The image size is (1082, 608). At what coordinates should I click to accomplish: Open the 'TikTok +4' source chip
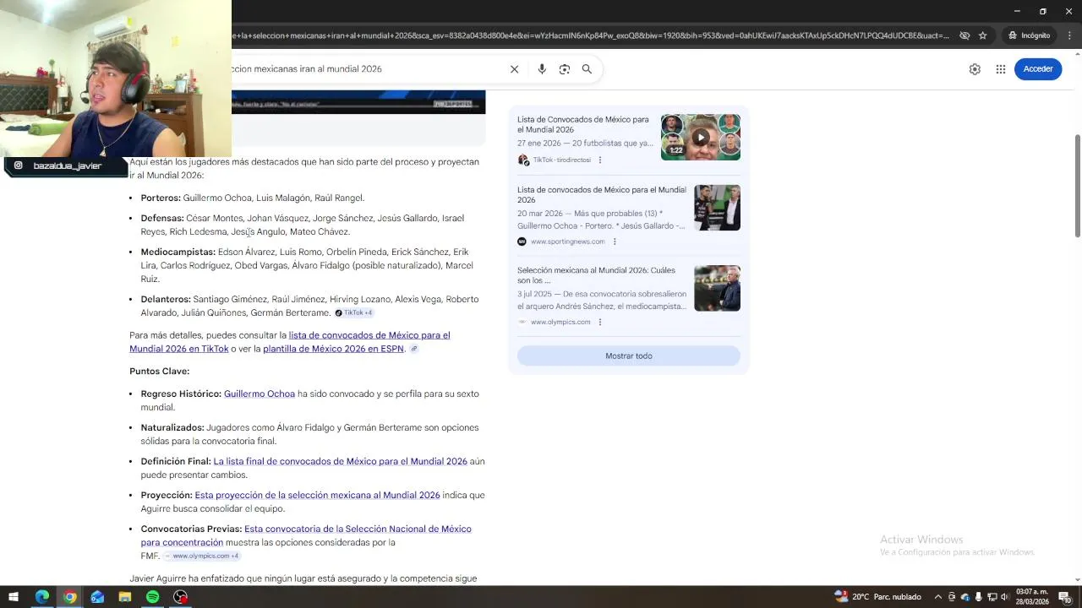coord(353,313)
